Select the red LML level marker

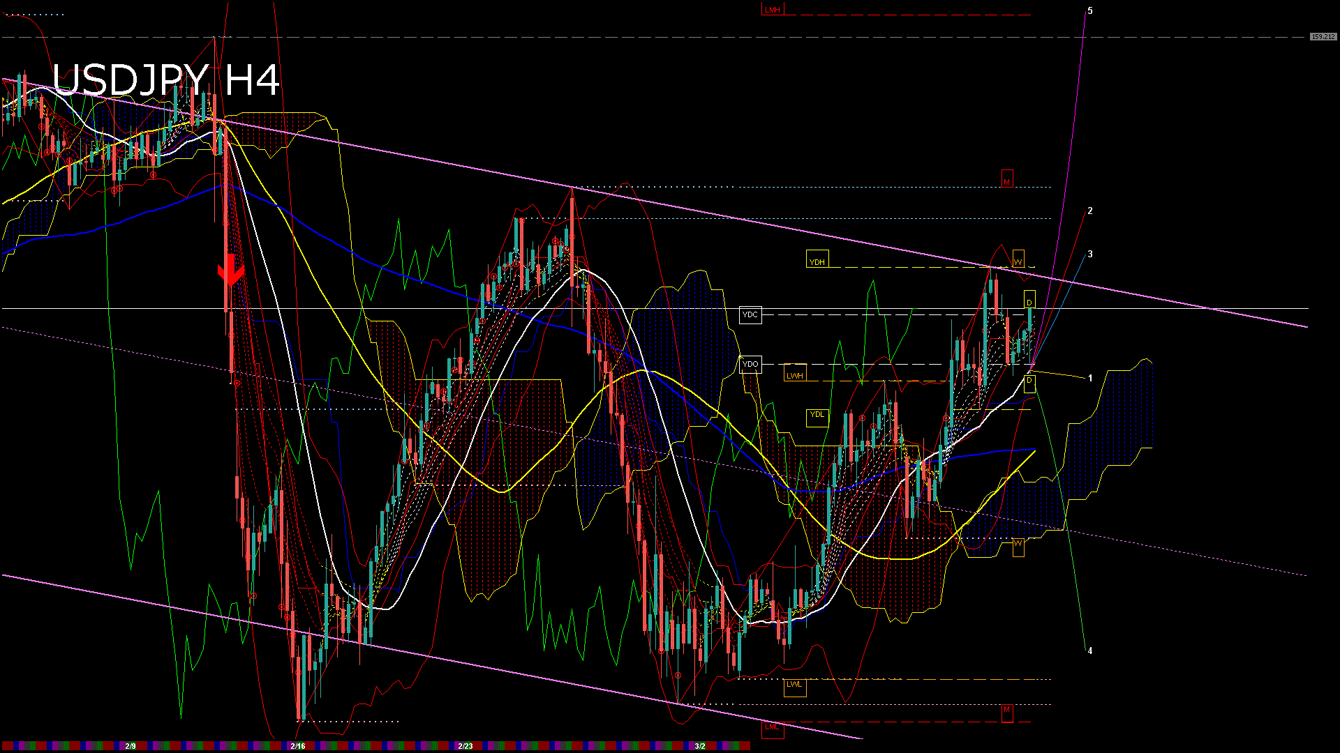point(773,727)
